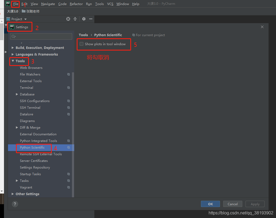Viewport: 276px width, 218px height.
Task: Open the Window menu
Action: tap(123, 4)
